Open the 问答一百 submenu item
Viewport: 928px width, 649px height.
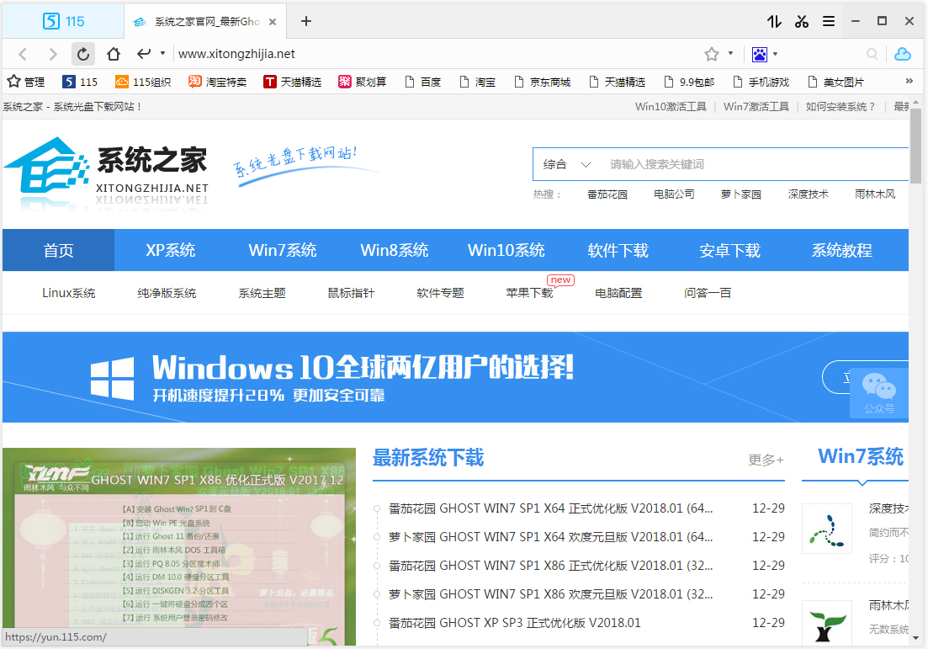[x=708, y=293]
